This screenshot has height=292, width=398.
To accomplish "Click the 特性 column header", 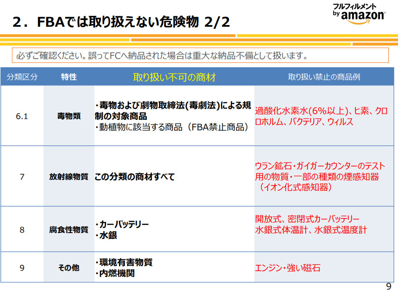I will [69, 77].
